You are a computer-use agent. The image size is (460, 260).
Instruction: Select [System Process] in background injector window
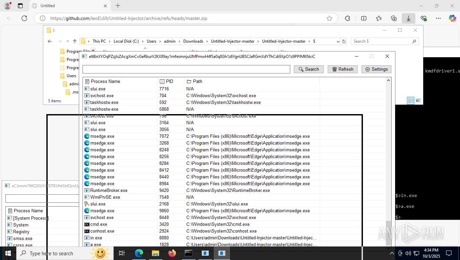coord(31,218)
